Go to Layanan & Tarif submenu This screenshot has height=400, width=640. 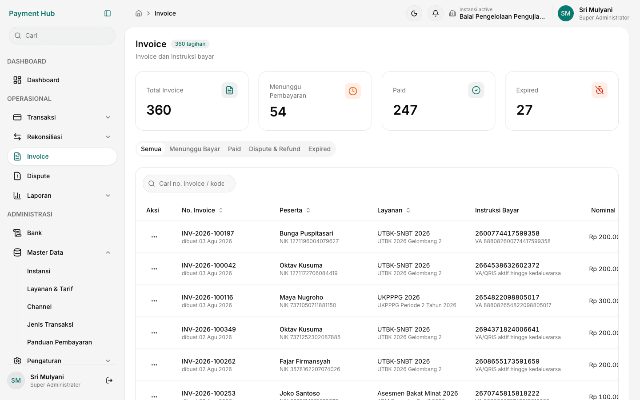tap(67, 289)
